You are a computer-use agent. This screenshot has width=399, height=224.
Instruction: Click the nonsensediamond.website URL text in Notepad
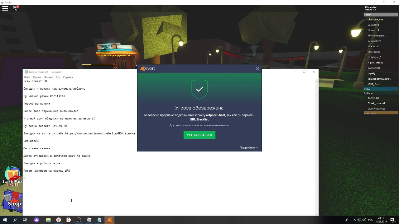pos(94,133)
